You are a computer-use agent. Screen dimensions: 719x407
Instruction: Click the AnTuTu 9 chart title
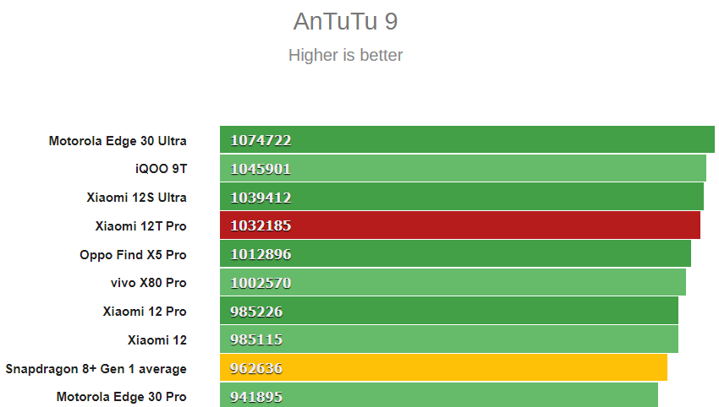(345, 21)
